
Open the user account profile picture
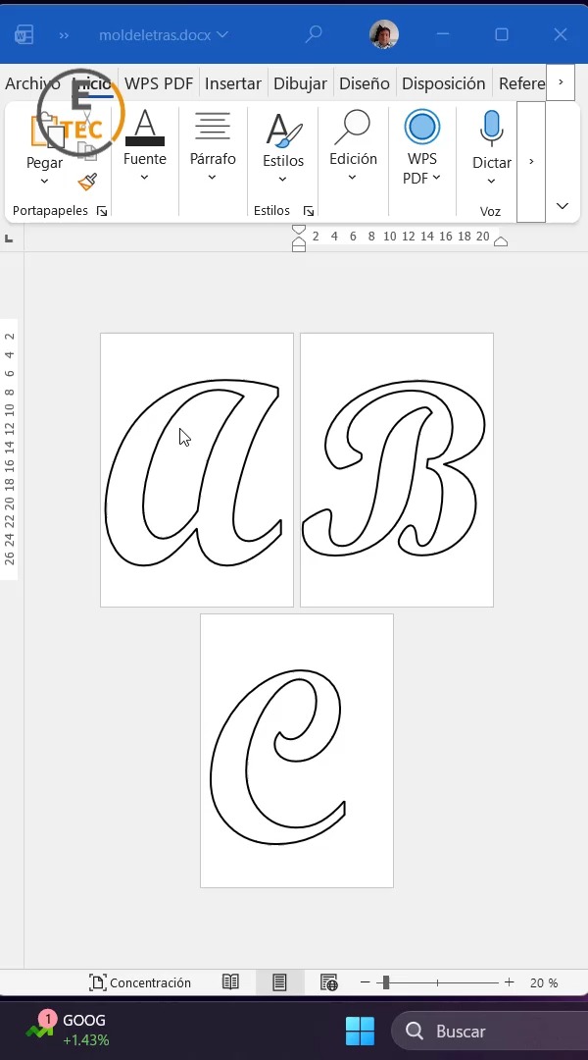tap(384, 33)
